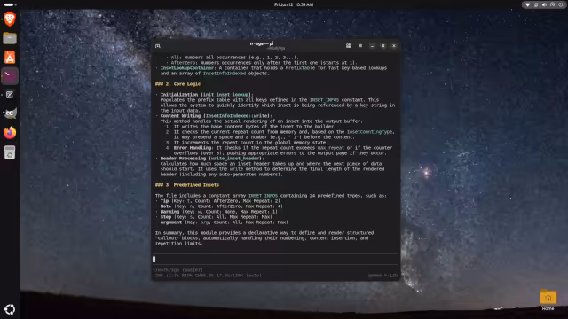
Task: Open the clock and calendar in top bar
Action: (294, 4)
